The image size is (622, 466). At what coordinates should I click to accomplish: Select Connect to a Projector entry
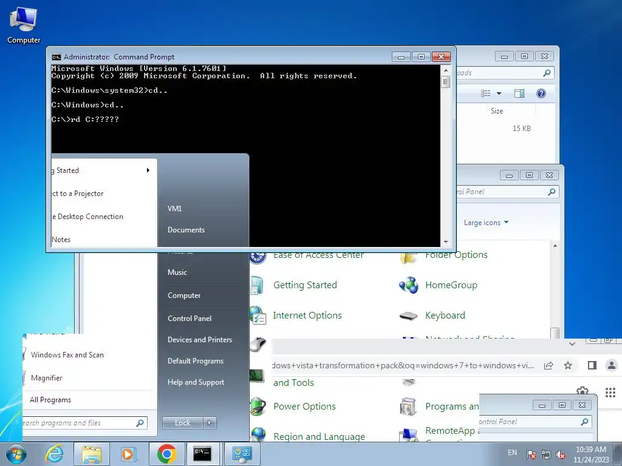(x=78, y=194)
